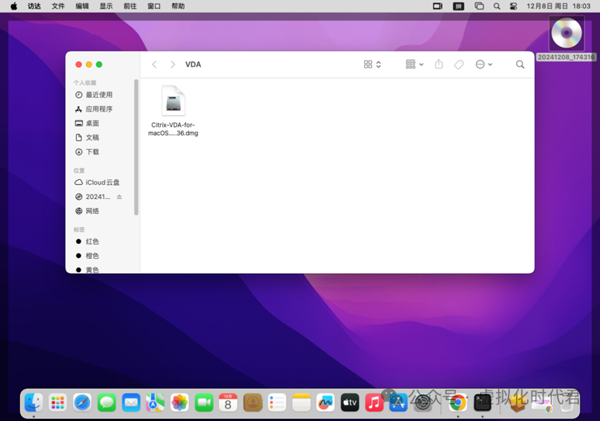
Task: Open Freeform from the Dock
Action: click(325, 403)
